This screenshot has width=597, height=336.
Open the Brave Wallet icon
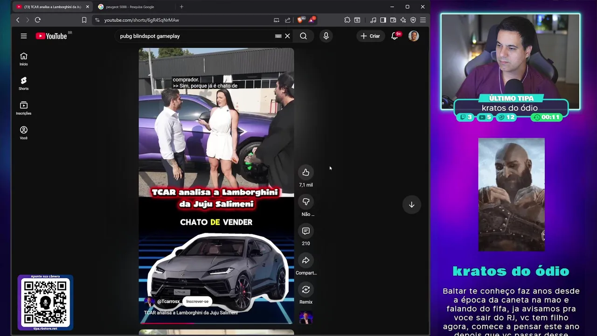tap(393, 20)
